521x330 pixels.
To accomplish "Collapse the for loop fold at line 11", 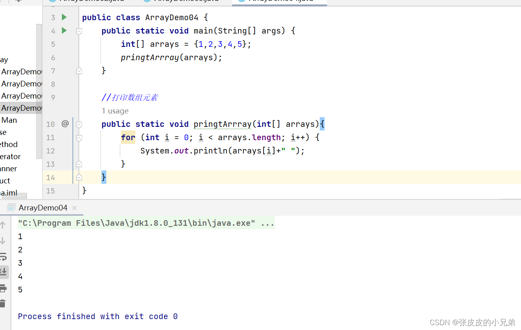I will click(79, 137).
